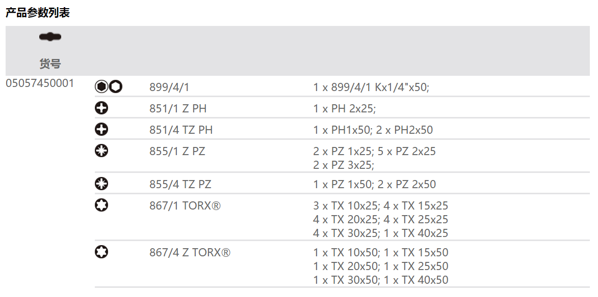This screenshot has width=598, height=297.
Task: Click the 851/1 Z PH model name
Action: pos(178,108)
